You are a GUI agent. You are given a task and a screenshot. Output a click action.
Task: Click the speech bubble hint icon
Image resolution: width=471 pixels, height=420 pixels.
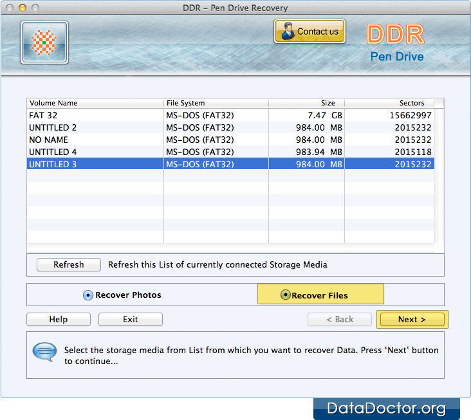pyautogui.click(x=45, y=352)
